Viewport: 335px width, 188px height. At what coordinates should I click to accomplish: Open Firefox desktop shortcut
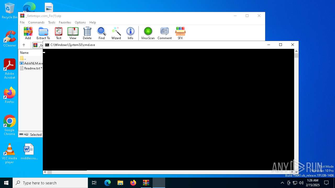(x=10, y=95)
